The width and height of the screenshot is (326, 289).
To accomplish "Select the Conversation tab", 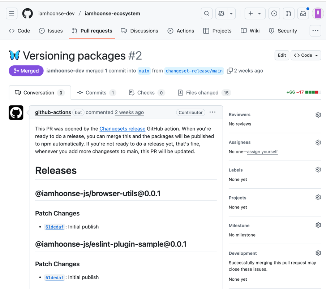I will (40, 93).
